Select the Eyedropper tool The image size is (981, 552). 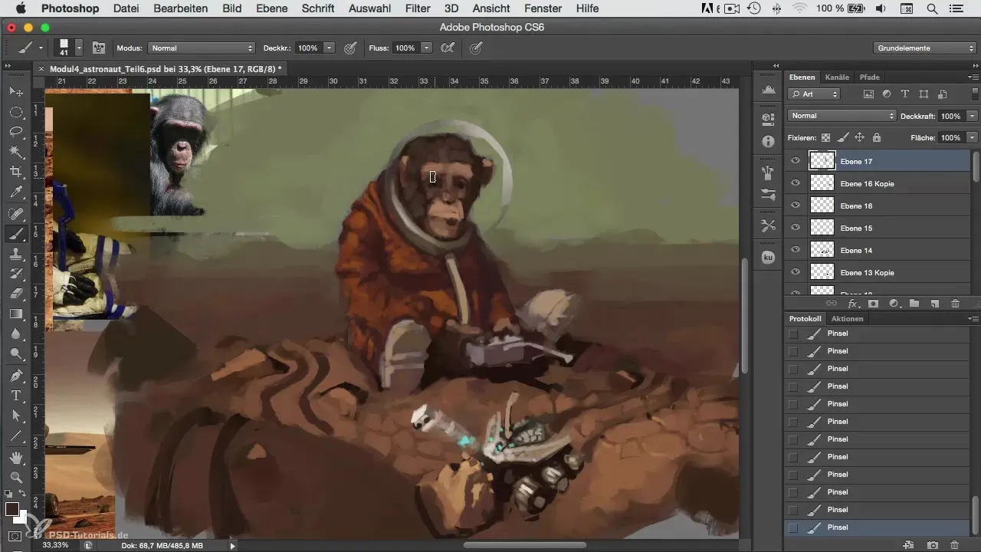(15, 192)
